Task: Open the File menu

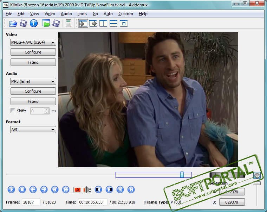Action: click(9, 14)
